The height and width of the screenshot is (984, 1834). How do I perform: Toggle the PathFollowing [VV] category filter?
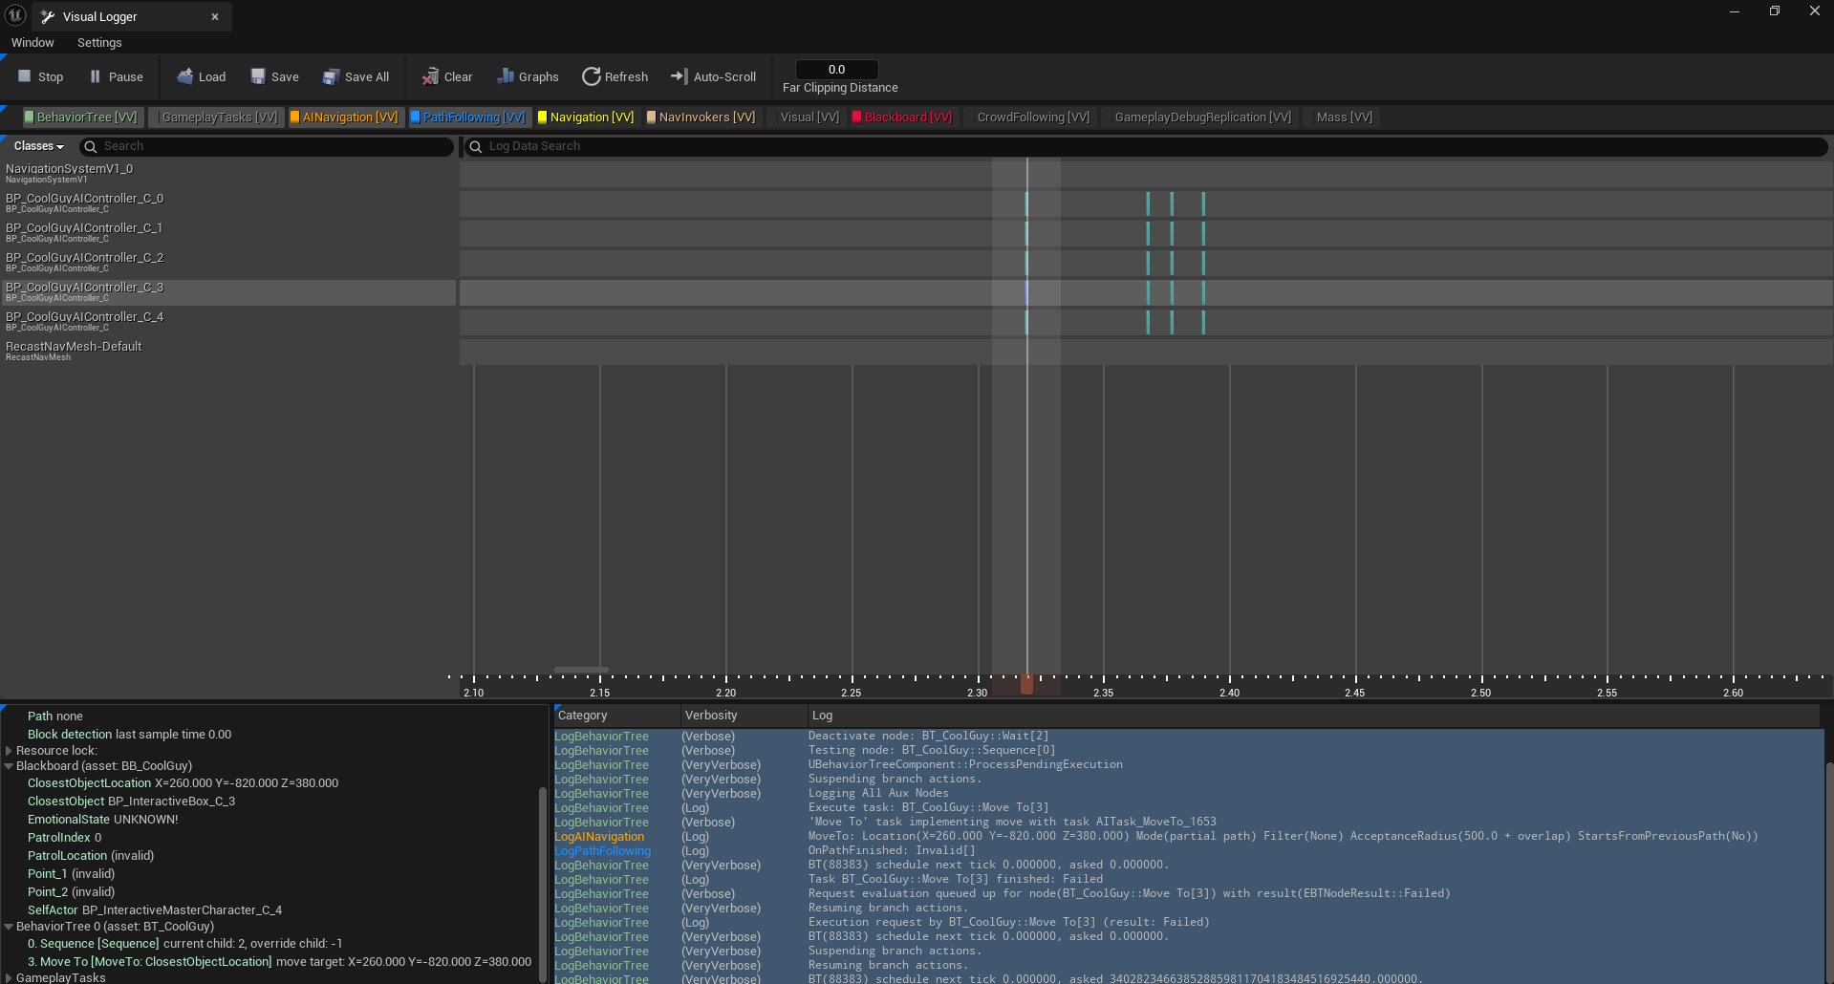[x=468, y=117]
